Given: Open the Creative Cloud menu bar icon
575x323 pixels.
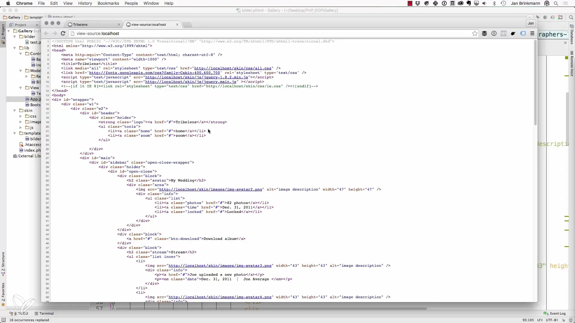Looking at the screenshot, I should [x=461, y=3].
